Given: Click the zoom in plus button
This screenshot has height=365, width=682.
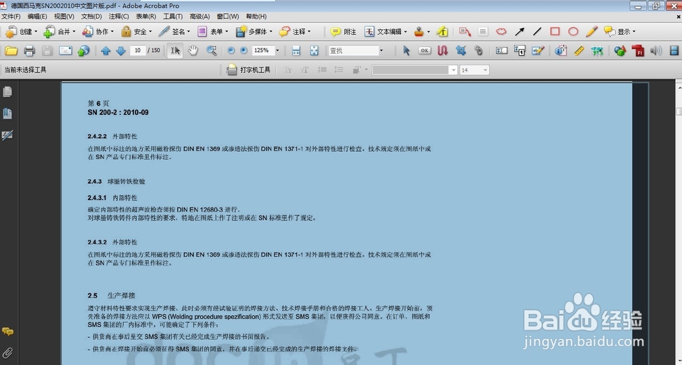Looking at the screenshot, I should [243, 51].
